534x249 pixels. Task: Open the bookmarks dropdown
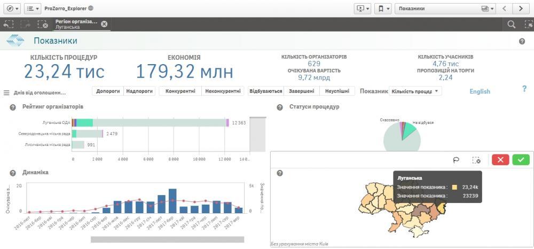(x=382, y=9)
